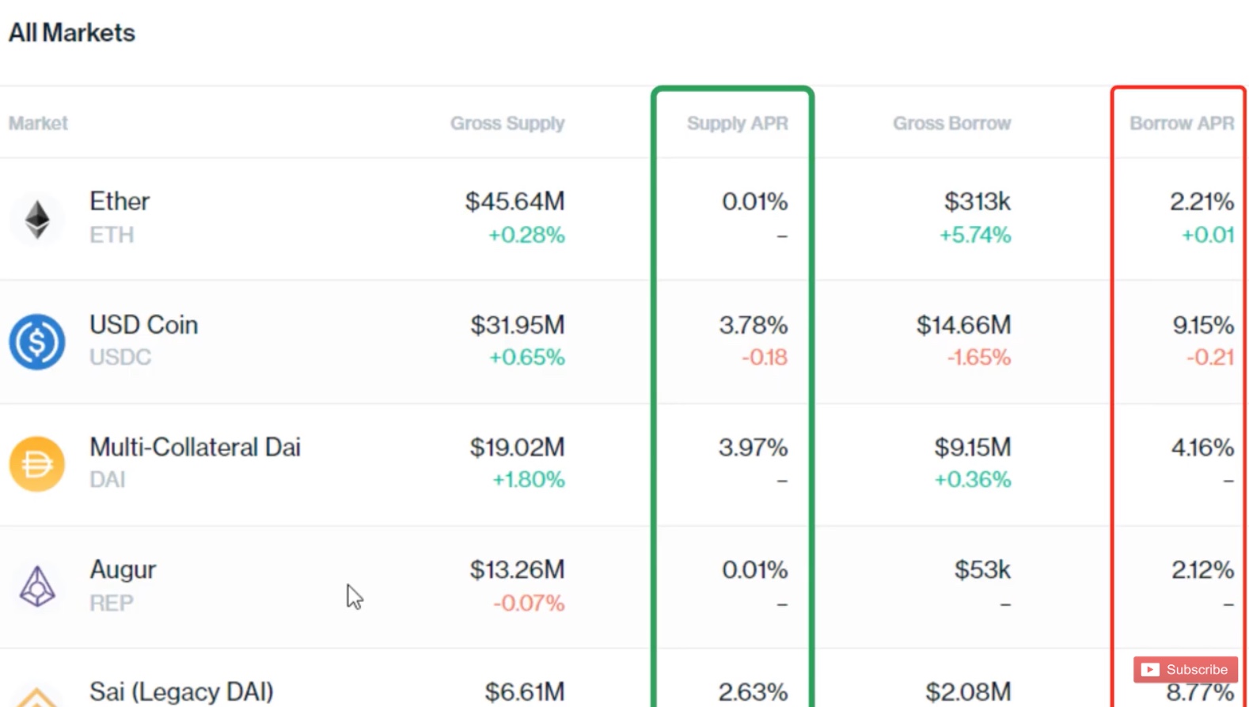Click Dai supply change +1.80%
The image size is (1249, 707).
(528, 480)
